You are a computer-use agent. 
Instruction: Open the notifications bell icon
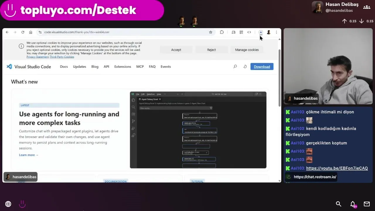pos(353,204)
